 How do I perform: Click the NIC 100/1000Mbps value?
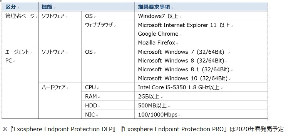[x=158, y=115]
